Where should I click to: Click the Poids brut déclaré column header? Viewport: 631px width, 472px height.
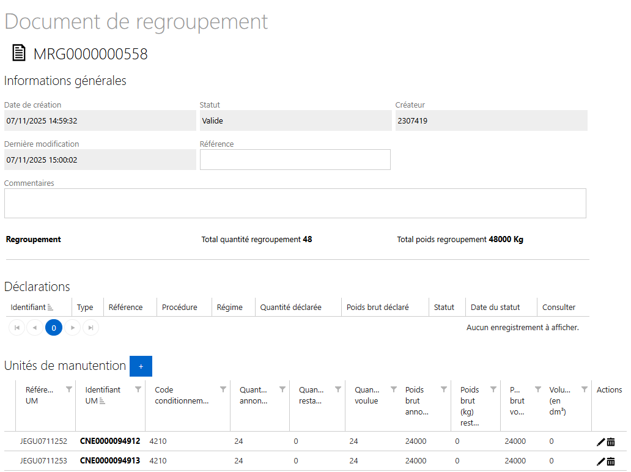pyautogui.click(x=377, y=308)
